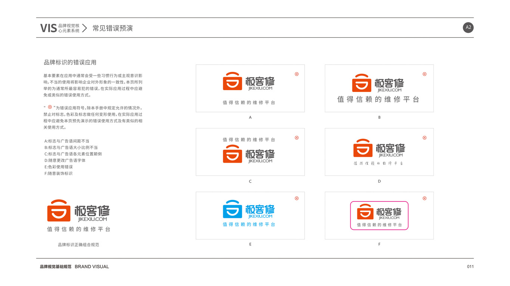Click the heading 品牌标识的错误应用

coord(70,62)
